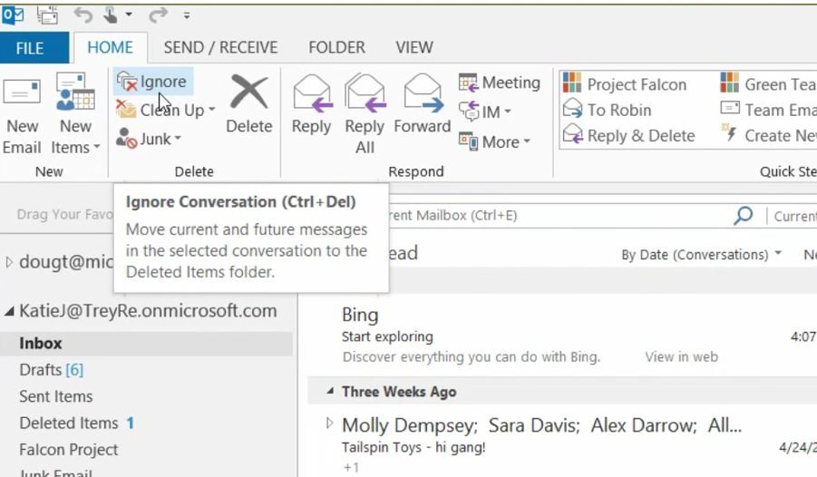The width and height of the screenshot is (817, 477).
Task: Create New quick step
Action: [x=768, y=135]
